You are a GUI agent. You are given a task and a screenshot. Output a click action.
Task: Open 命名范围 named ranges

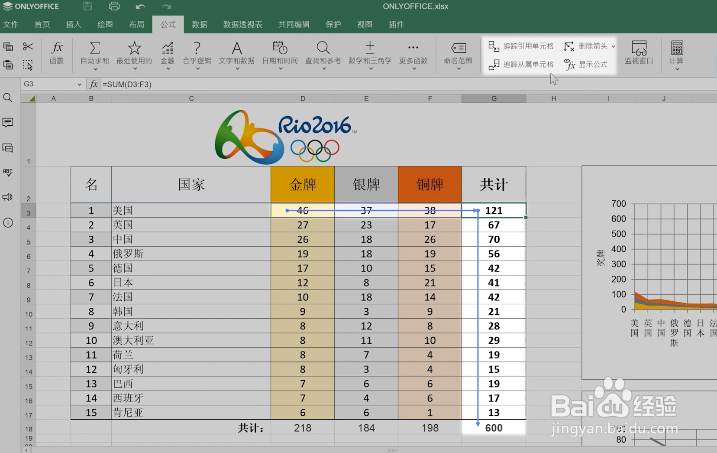click(x=458, y=53)
